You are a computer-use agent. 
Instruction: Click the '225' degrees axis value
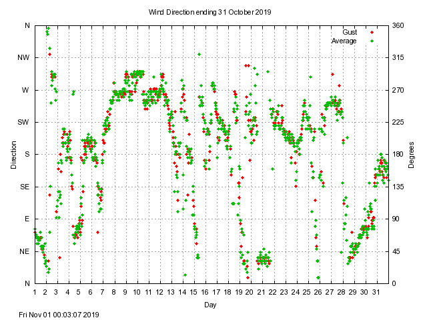[x=398, y=122]
